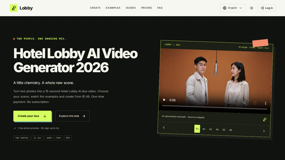
Task: Enter fullscreen on the video player
Action: point(255,103)
